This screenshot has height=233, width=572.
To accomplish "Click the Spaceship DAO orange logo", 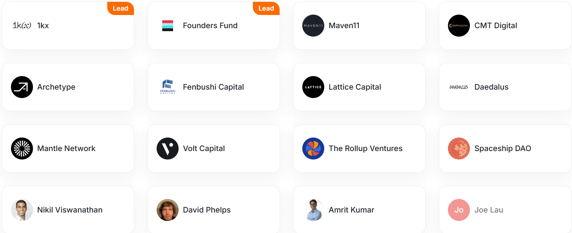I will [x=459, y=149].
